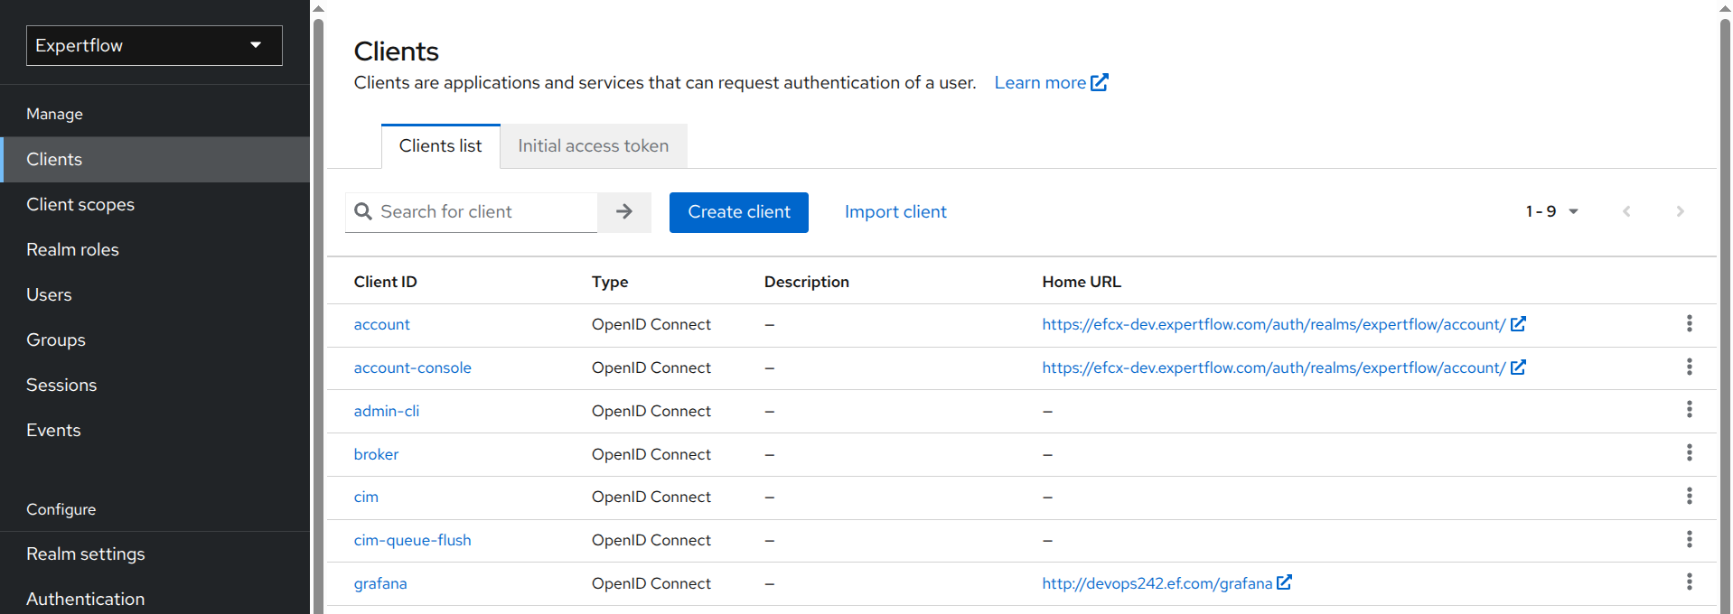Open kebab menu for cim-queue-flush row
The height and width of the screenshot is (614, 1733).
[1689, 540]
